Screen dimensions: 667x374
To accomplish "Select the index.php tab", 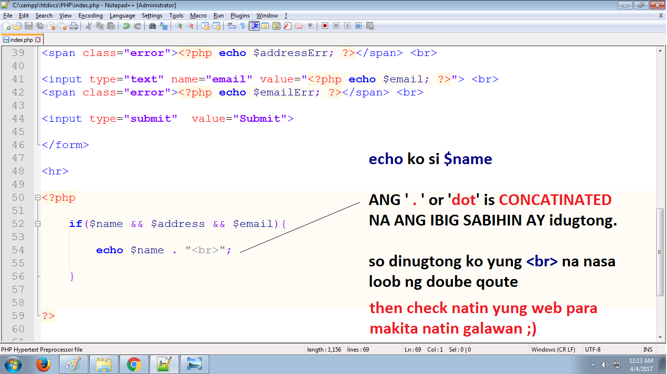I will [22, 39].
